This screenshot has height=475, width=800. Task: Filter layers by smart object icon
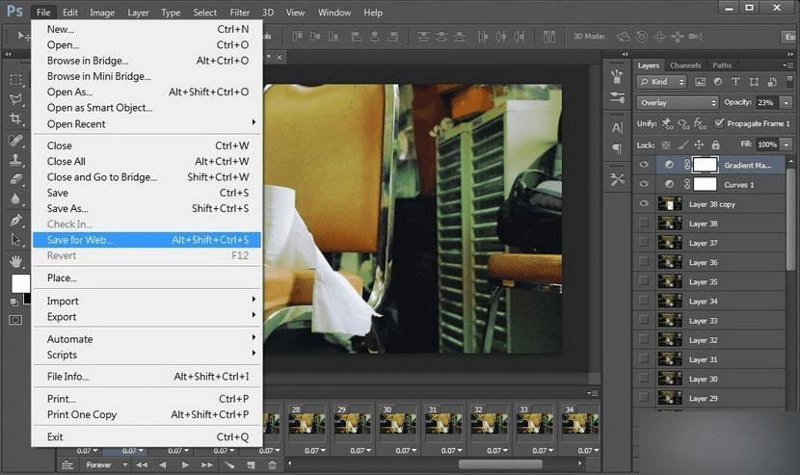(x=772, y=82)
